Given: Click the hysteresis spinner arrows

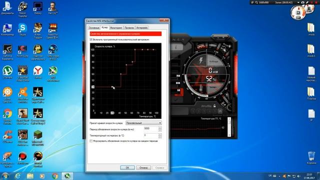Looking at the screenshot, I should click(x=160, y=135).
